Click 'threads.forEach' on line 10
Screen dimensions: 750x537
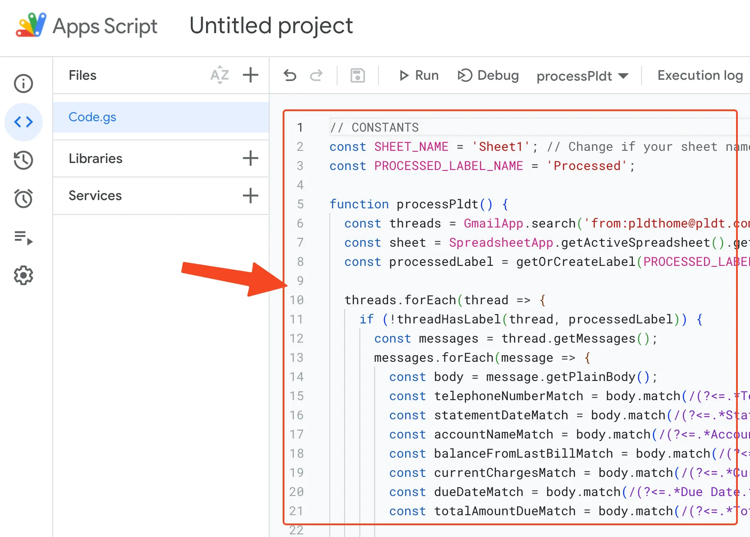tap(400, 300)
